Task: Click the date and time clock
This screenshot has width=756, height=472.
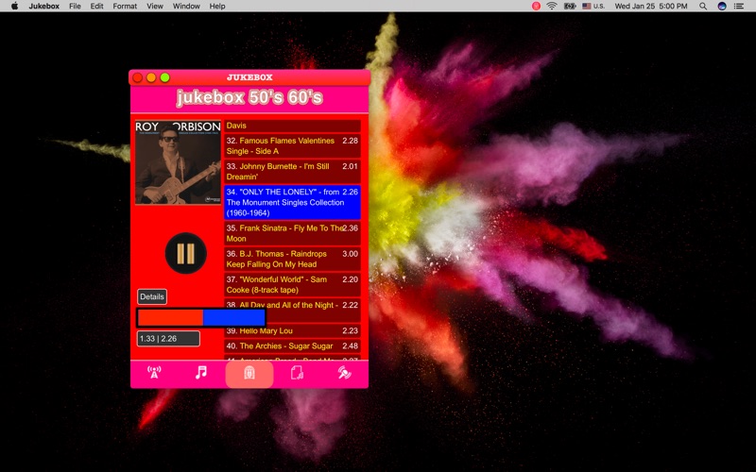Action: [x=651, y=6]
